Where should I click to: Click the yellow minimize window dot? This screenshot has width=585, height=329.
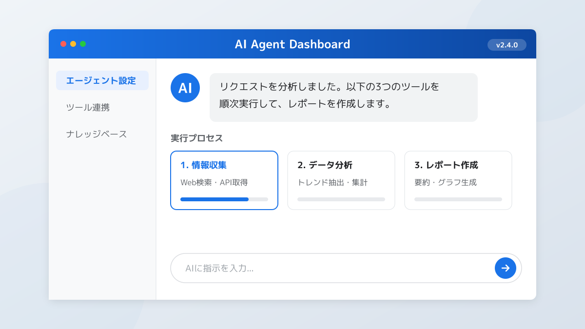coord(73,44)
